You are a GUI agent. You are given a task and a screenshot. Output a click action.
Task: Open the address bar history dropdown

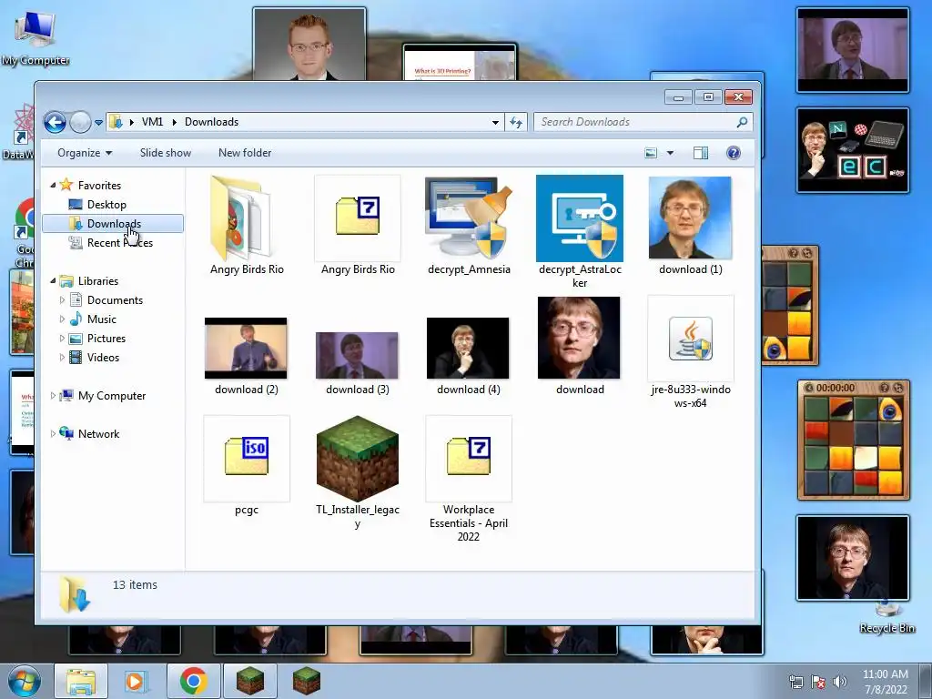coord(495,123)
